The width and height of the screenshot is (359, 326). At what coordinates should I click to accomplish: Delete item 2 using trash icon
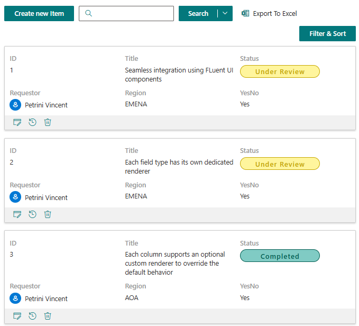[x=48, y=214]
